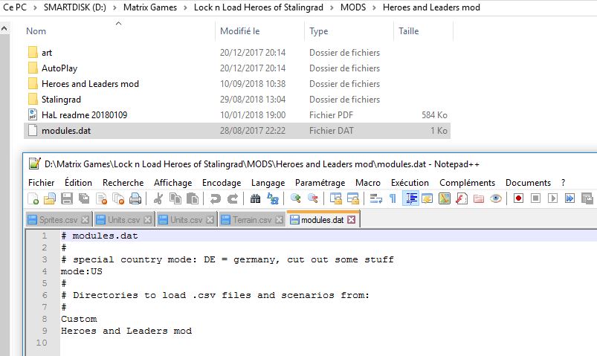Screen dimensions: 597x356
Task: Place cursor on 'mode:US' line in editor
Action: coord(82,271)
